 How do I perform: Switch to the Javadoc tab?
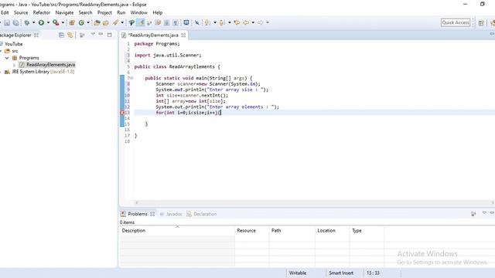[171, 214]
